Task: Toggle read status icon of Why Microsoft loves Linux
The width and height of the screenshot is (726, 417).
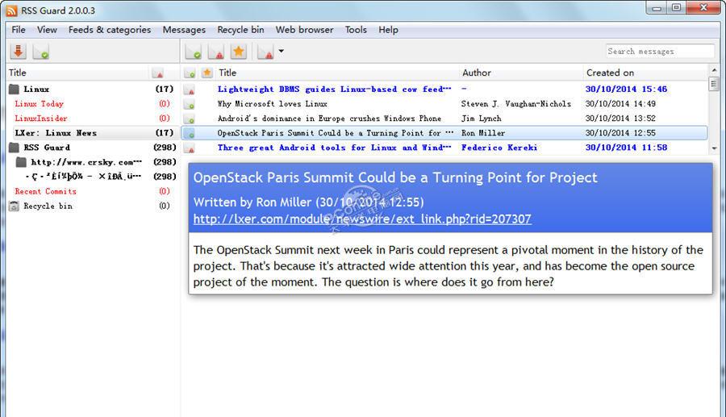Action: click(189, 104)
